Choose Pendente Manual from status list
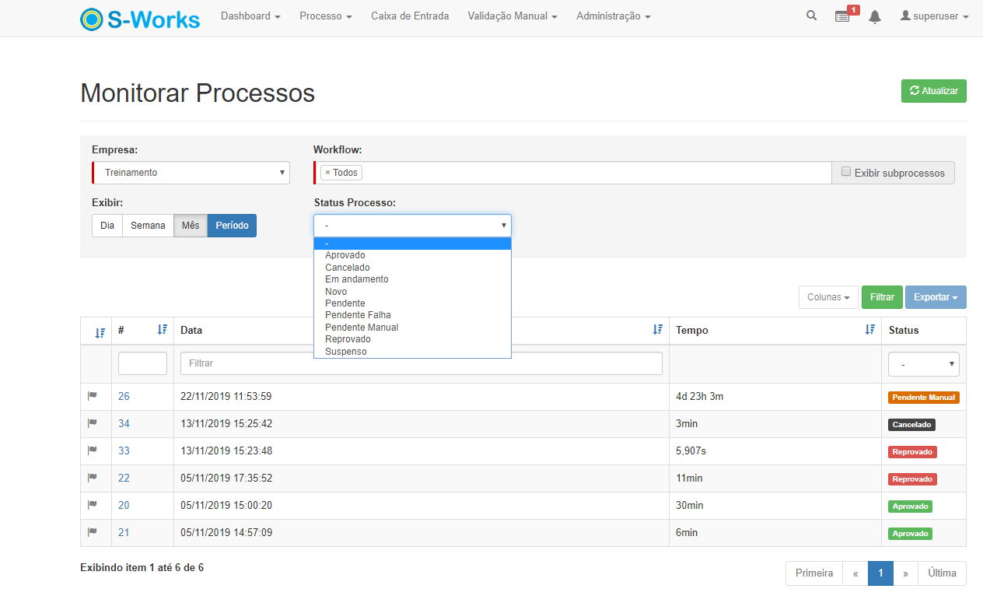The width and height of the screenshot is (983, 603). click(362, 328)
